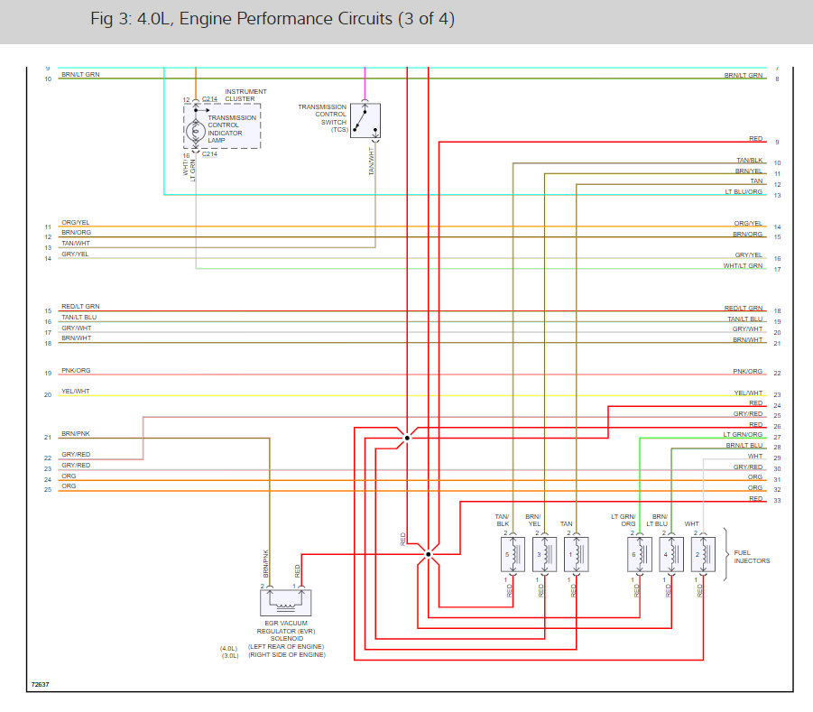
Task: Click the 'BRN/LT BLU' label at right pin 28
Action: 744,446
